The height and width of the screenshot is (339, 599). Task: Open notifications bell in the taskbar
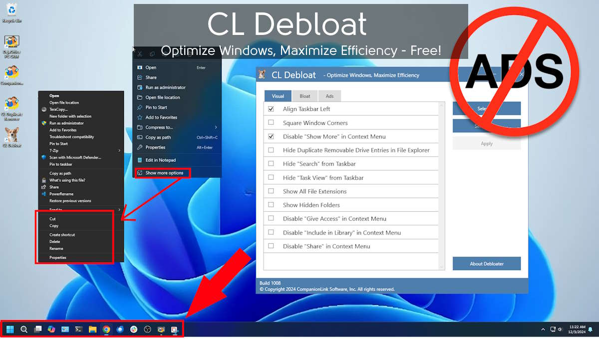591,330
